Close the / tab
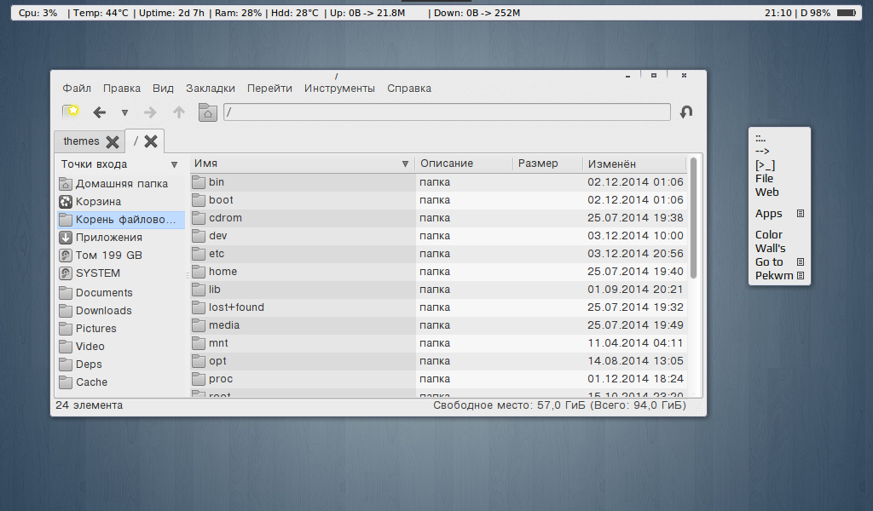The image size is (873, 511). [x=151, y=141]
